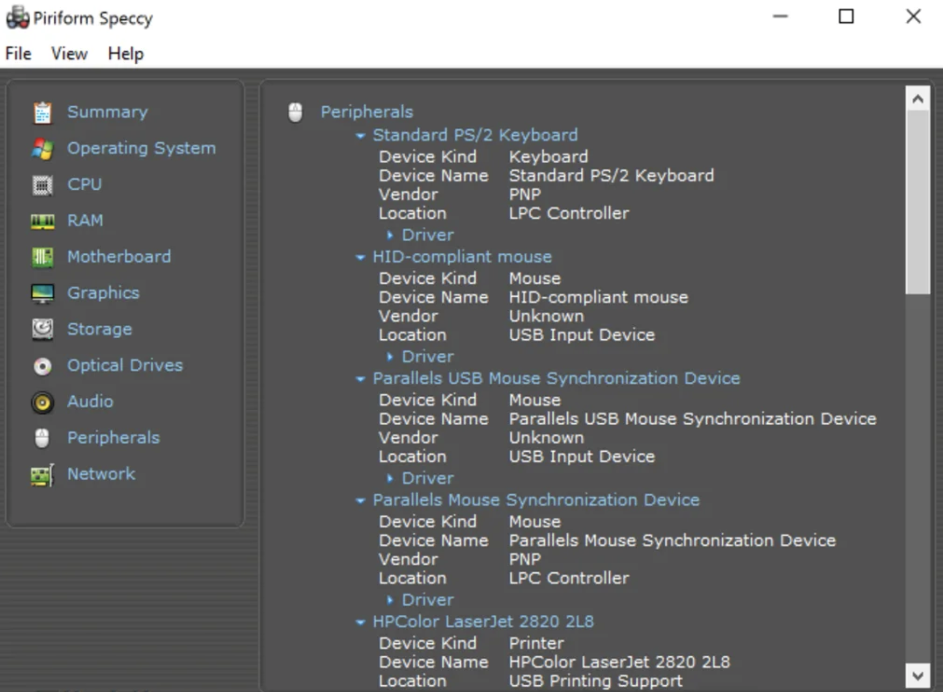943x692 pixels.
Task: Click 'Printer' Device Kind value
Action: [x=536, y=643]
